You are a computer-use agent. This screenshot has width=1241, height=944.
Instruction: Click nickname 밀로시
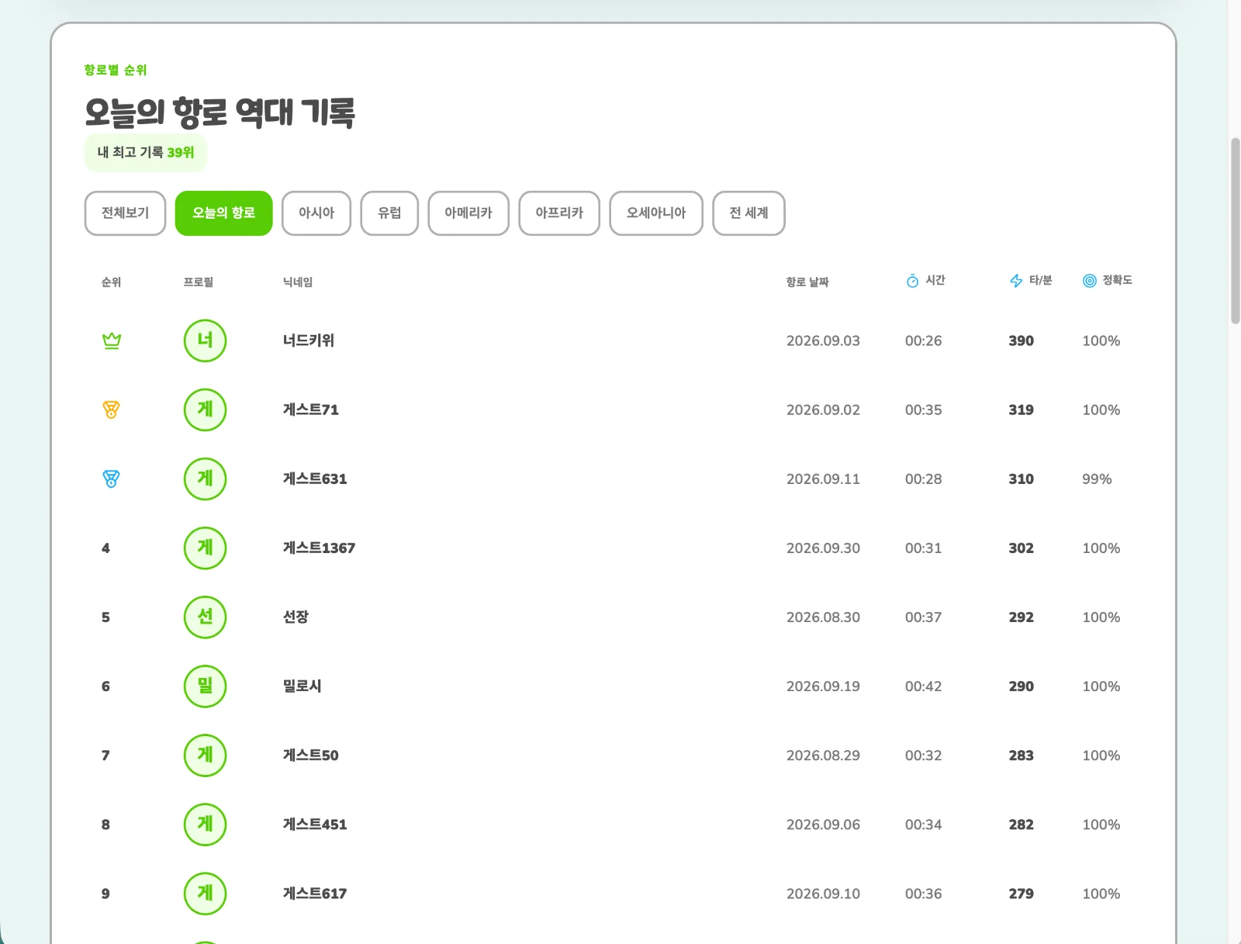(302, 686)
